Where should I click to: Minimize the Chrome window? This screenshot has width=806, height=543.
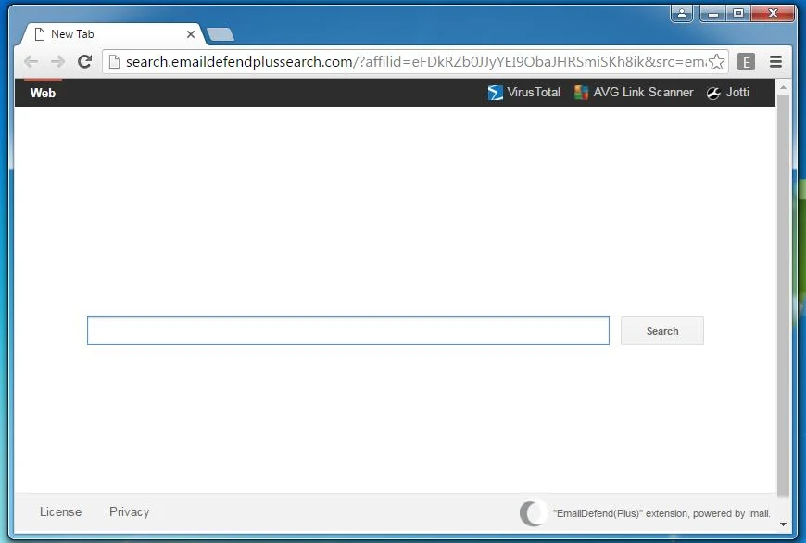click(x=713, y=13)
